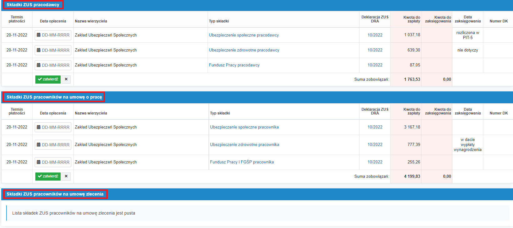Click Termin płatności header in employer table
This screenshot has width=513, height=228.
[x=17, y=19]
